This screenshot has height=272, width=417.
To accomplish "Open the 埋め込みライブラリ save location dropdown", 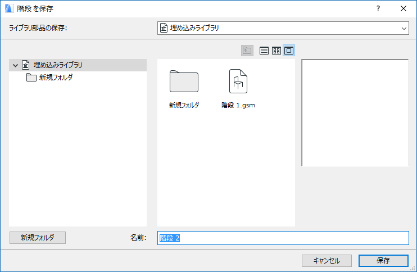I will point(283,28).
